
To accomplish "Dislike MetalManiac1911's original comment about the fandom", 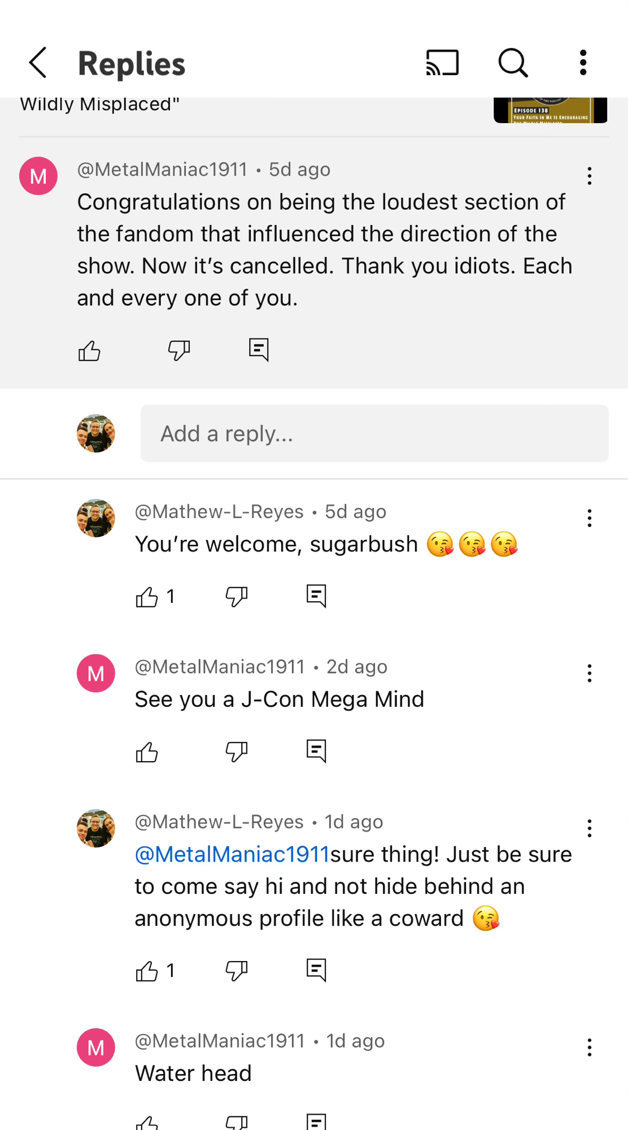I will pyautogui.click(x=179, y=351).
